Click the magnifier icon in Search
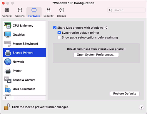The width and height of the screenshot is (147, 114). tap(111, 10)
